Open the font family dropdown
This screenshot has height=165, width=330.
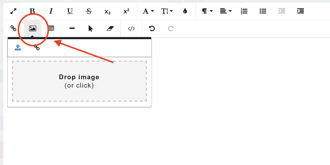click(x=148, y=11)
